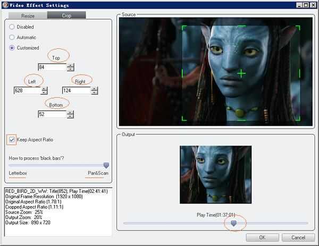Increase the Right crop value

click(x=95, y=89)
